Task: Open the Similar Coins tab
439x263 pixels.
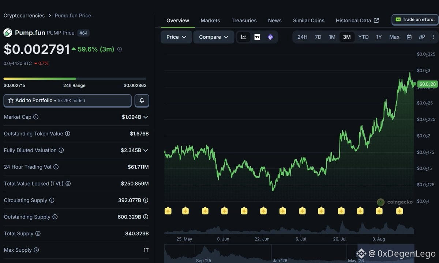Action: click(x=309, y=20)
